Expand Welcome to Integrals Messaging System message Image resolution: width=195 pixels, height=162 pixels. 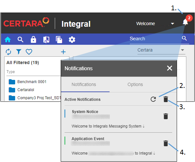(144, 126)
